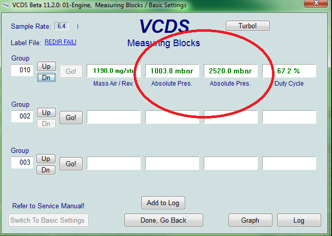Click the Group 003 number field

[x=22, y=163]
